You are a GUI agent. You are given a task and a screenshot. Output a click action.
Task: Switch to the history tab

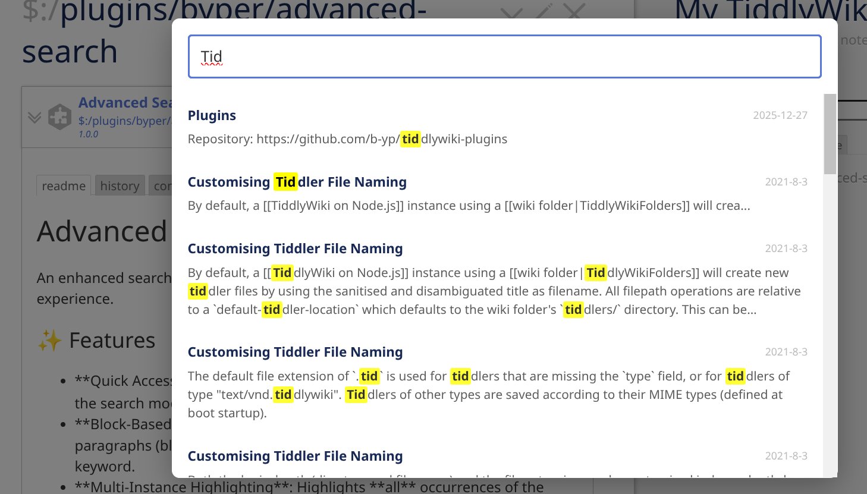(120, 186)
